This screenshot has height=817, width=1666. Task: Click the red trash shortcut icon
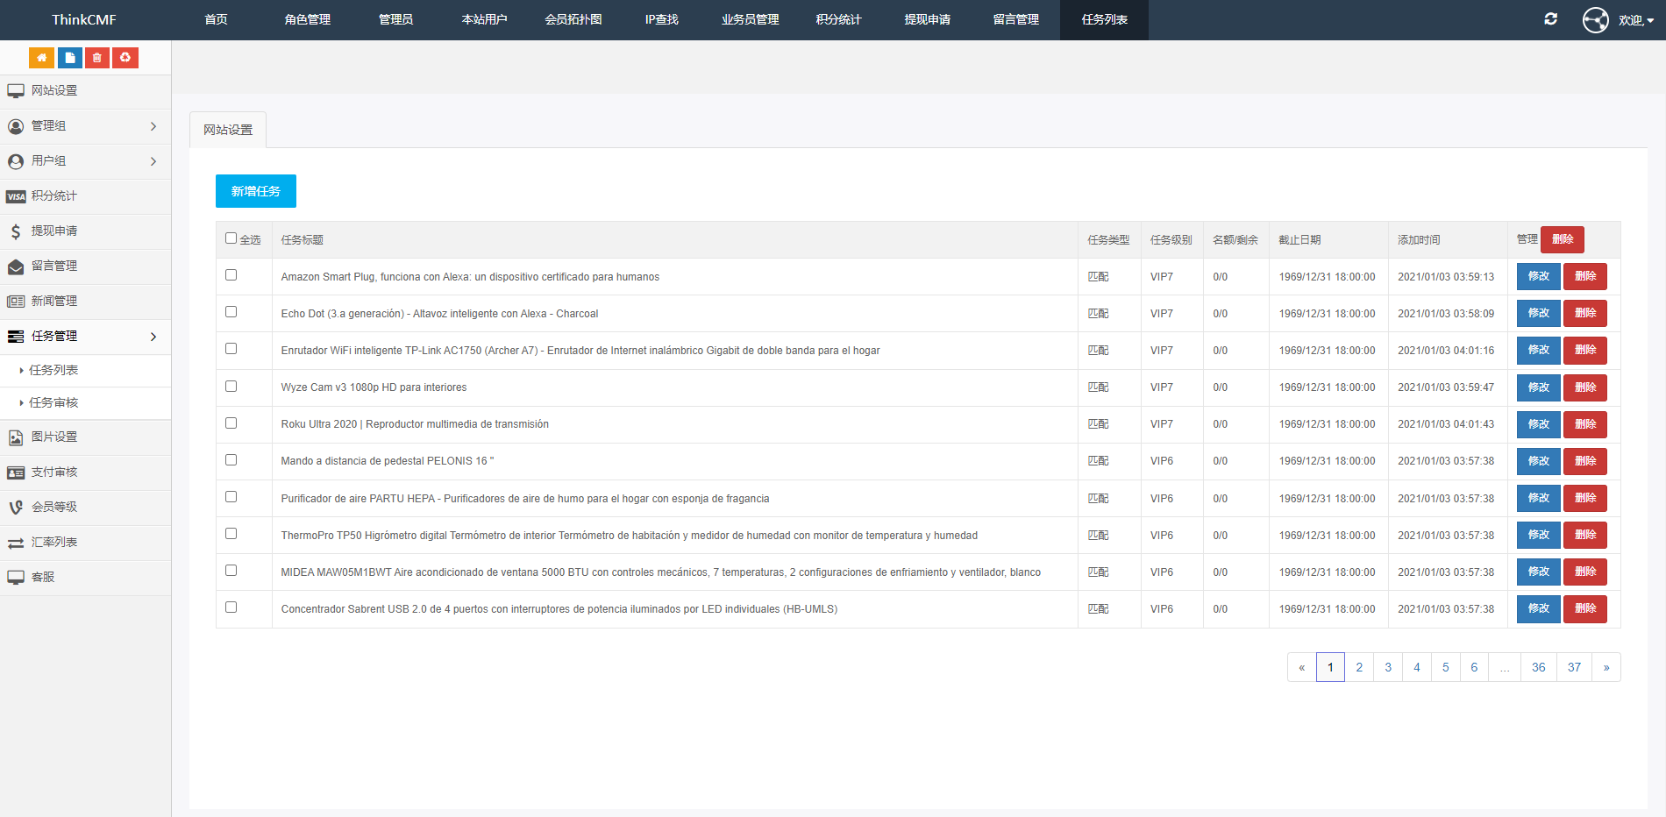tap(97, 58)
